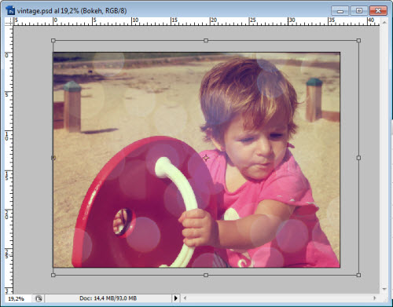Close the vintage.psd document window
This screenshot has width=393, height=307.
[378, 11]
